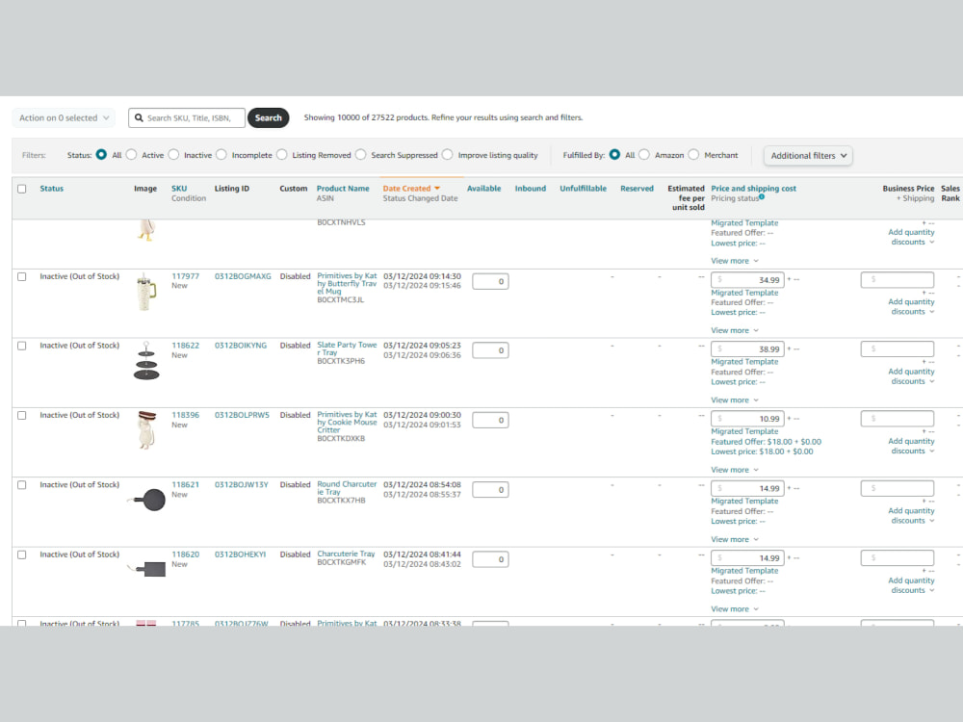963x722 pixels.
Task: Check the row for SKU 118622
Action: [22, 347]
